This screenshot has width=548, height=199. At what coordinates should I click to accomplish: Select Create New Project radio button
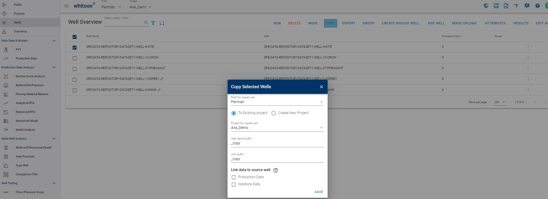273,113
